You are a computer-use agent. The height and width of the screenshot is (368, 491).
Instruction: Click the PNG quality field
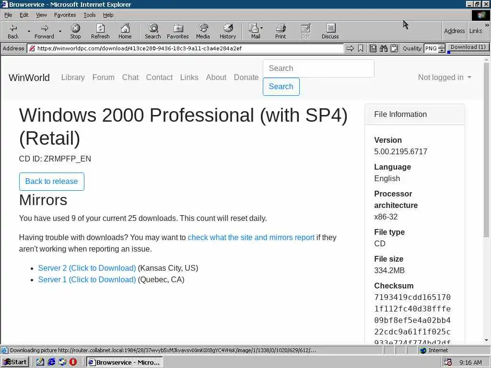[x=431, y=48]
